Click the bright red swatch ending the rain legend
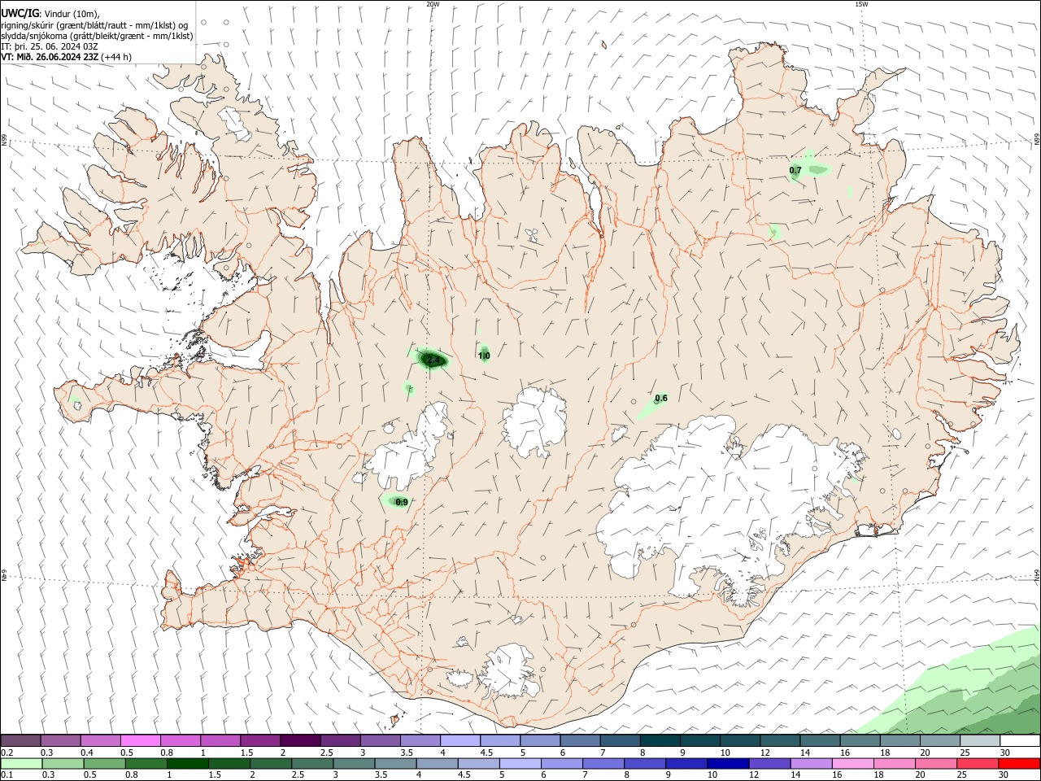 pos(1020,764)
